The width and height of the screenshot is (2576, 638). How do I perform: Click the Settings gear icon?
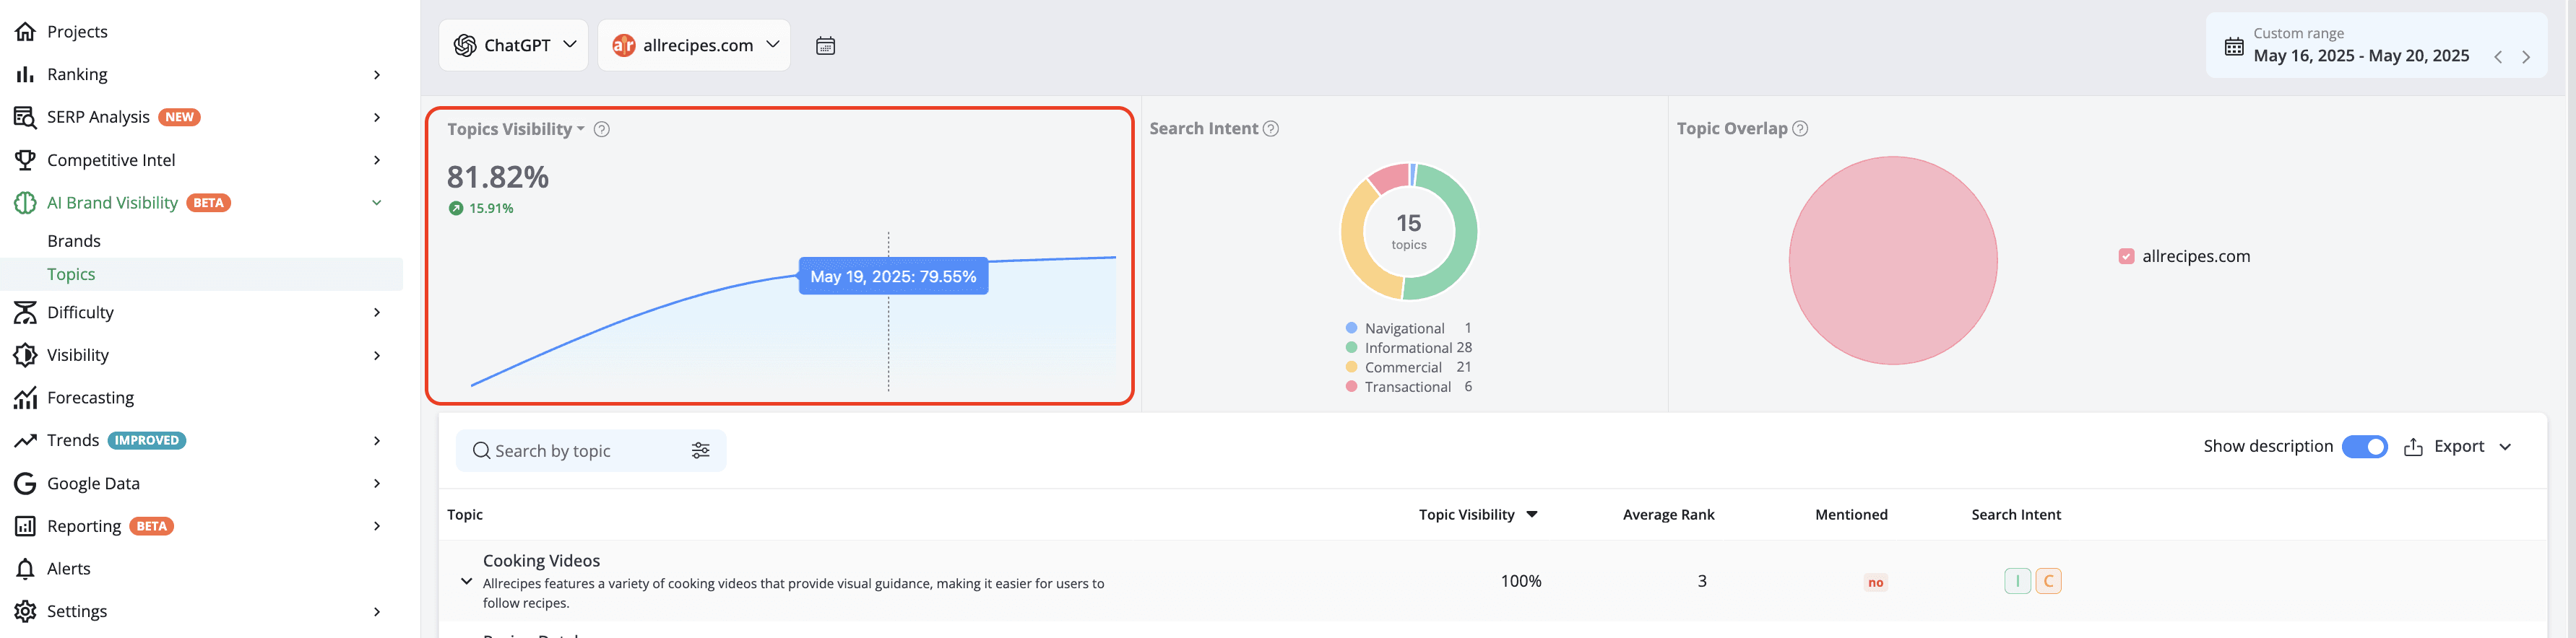coord(25,611)
